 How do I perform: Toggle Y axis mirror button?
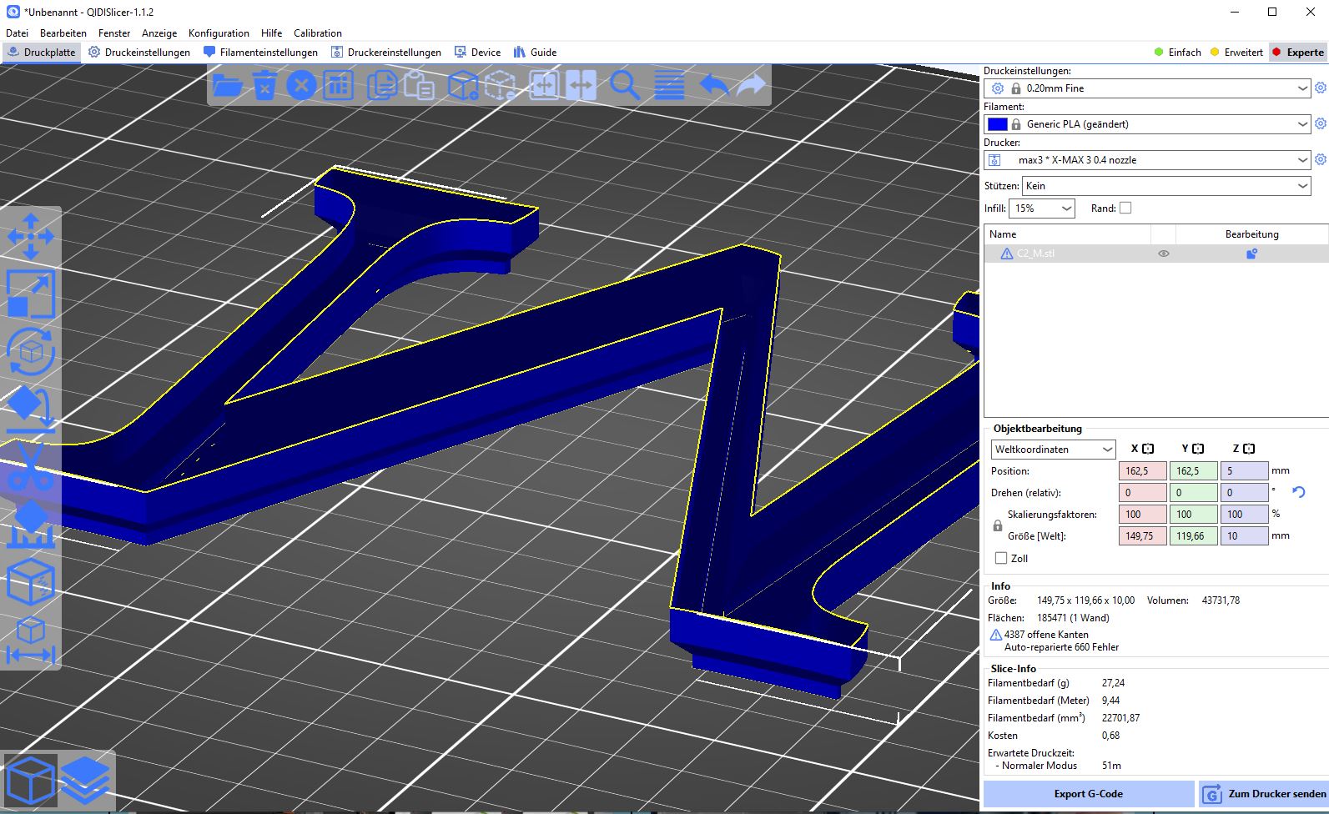[1199, 449]
